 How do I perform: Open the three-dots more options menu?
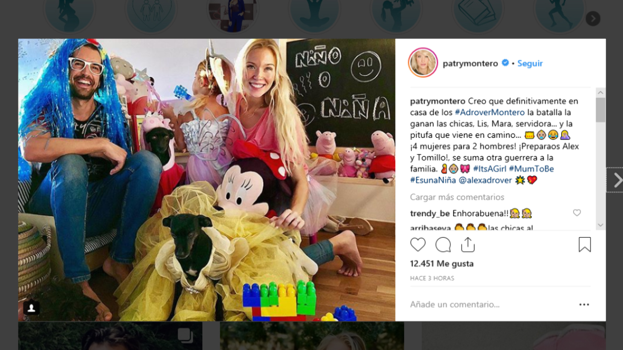[x=584, y=304]
